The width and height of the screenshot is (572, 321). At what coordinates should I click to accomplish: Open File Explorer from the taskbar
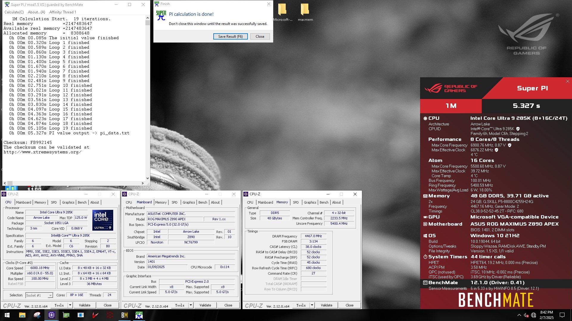(x=22, y=315)
